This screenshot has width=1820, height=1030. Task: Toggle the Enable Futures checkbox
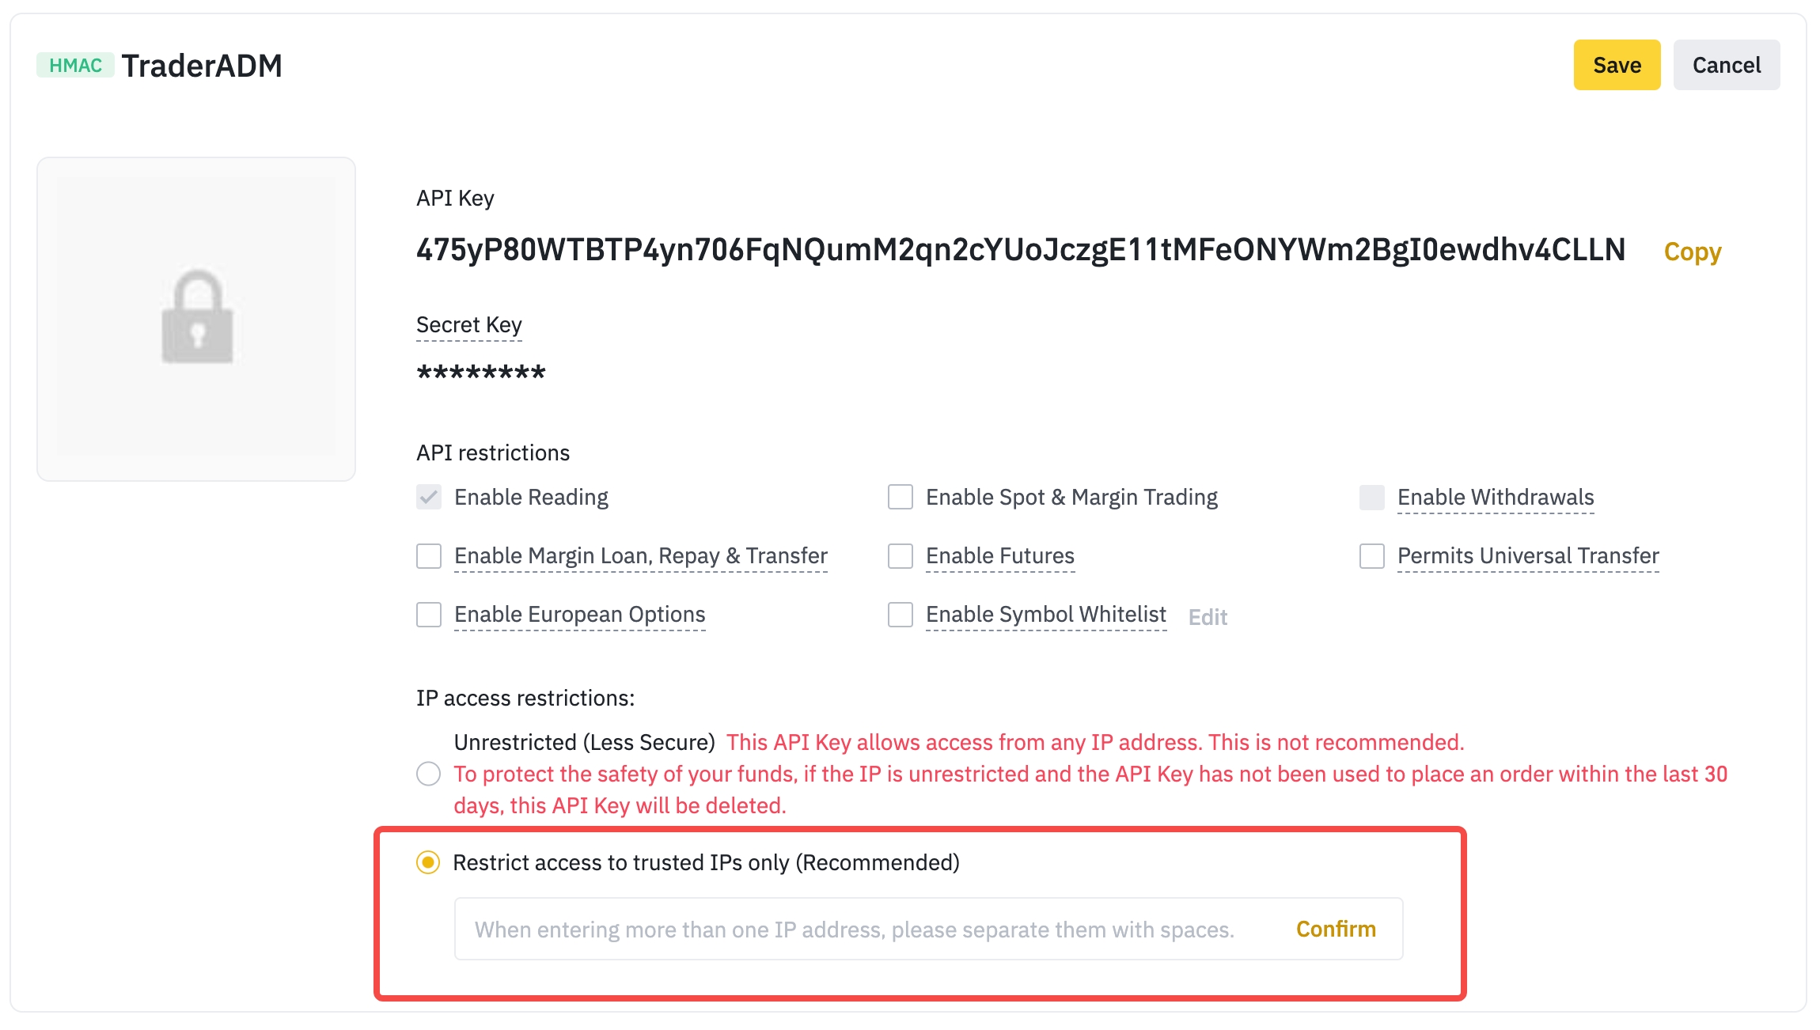[x=900, y=555]
